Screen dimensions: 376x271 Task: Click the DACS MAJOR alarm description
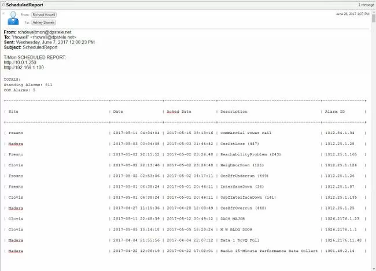(x=235, y=219)
